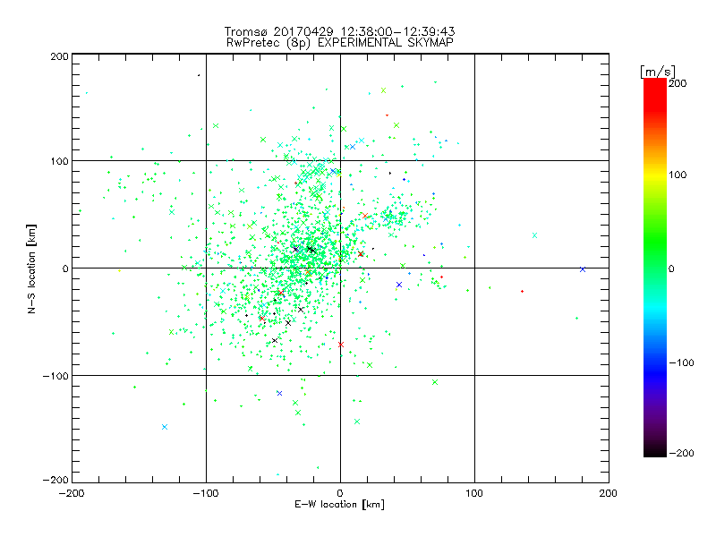Screen dimensions: 716x537
Task: Click the cyan X marker near 145 km east, 30 km north
Action: [534, 235]
